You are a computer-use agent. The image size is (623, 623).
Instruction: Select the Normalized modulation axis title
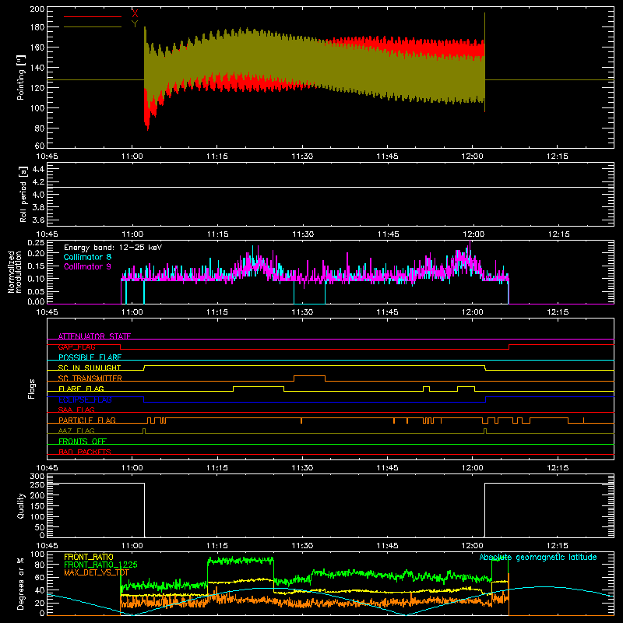[15, 272]
